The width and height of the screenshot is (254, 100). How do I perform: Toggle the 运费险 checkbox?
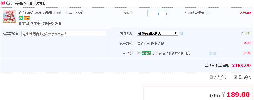pos(139,53)
